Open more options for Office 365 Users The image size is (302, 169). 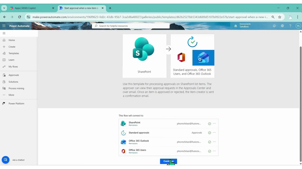(x=214, y=151)
